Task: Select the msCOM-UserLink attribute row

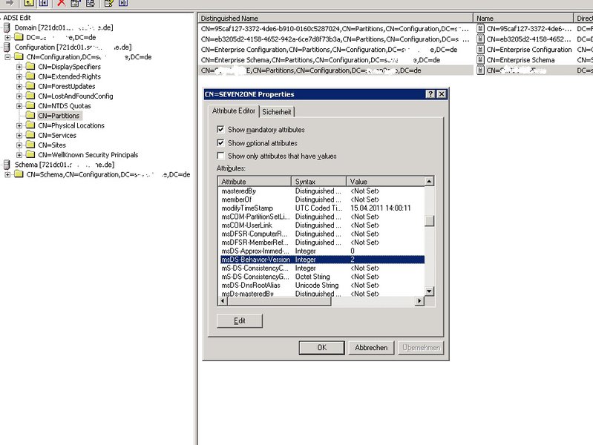Action: coord(322,225)
